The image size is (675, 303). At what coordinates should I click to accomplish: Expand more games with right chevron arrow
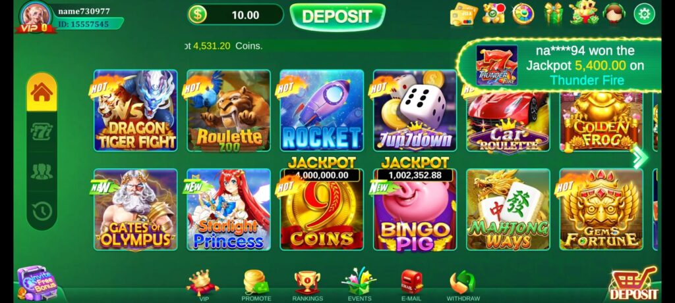pos(639,158)
